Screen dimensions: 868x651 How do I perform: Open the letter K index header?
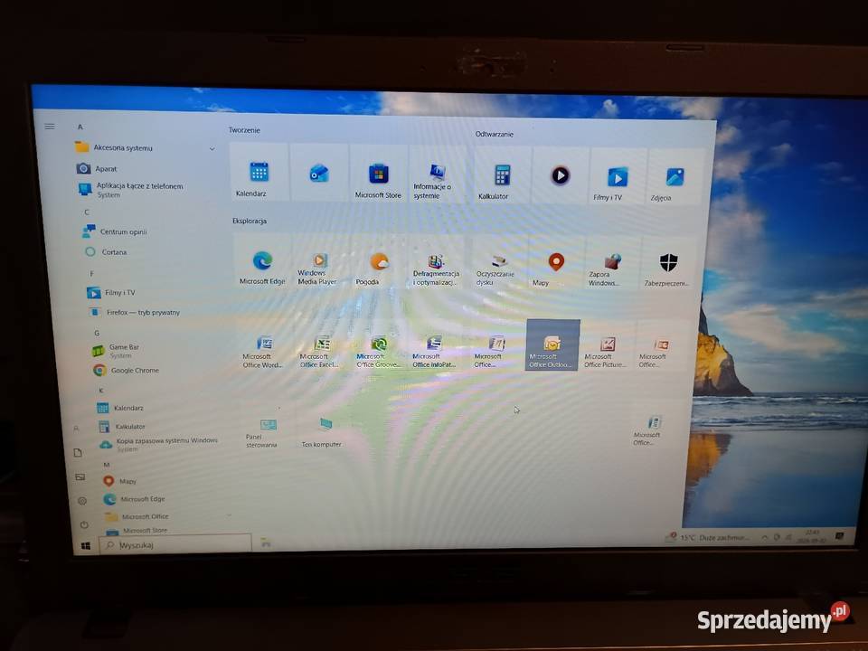tap(101, 391)
